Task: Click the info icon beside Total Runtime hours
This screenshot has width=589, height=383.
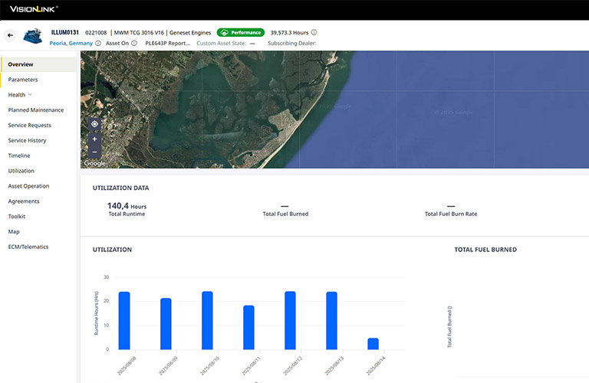Action: 151,206
